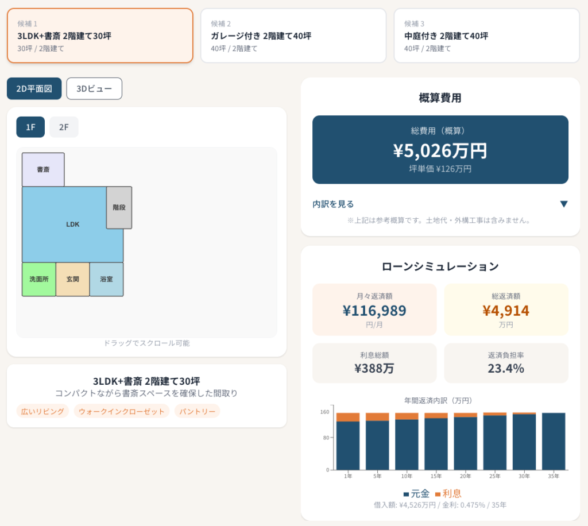Click the 元金 legend color swatch
The width and height of the screenshot is (588, 526).
[407, 494]
